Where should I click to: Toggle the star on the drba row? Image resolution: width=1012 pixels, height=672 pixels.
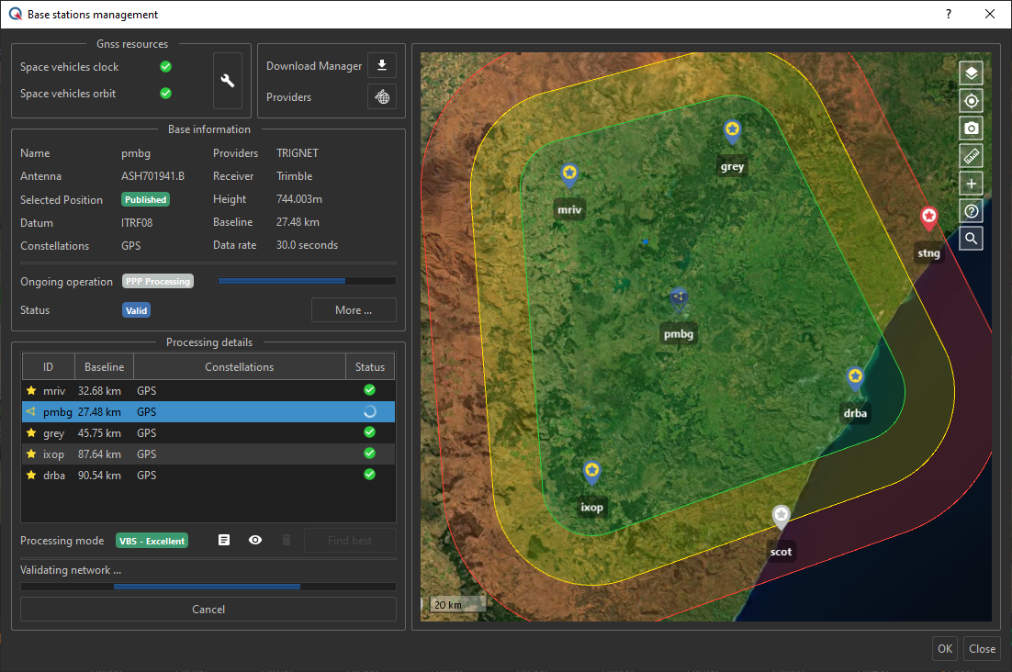(x=31, y=476)
